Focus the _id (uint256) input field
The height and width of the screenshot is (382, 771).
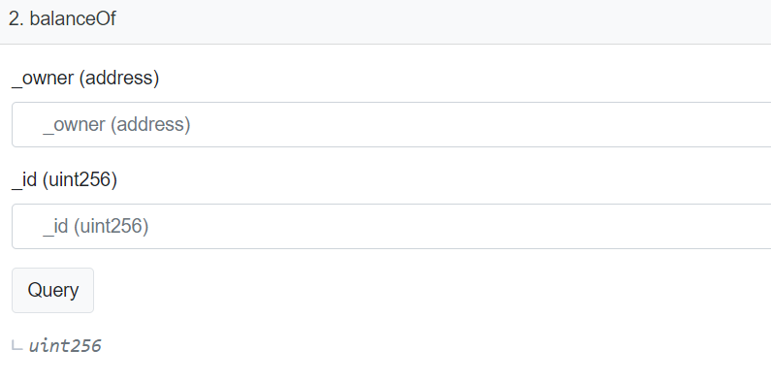[392, 226]
